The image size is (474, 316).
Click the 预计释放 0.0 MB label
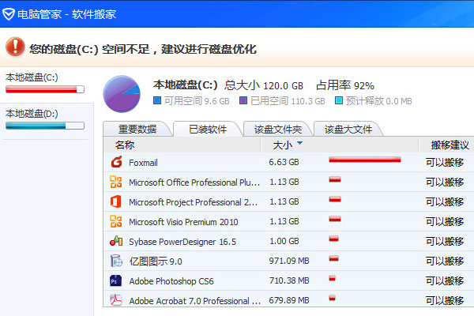pyautogui.click(x=378, y=100)
